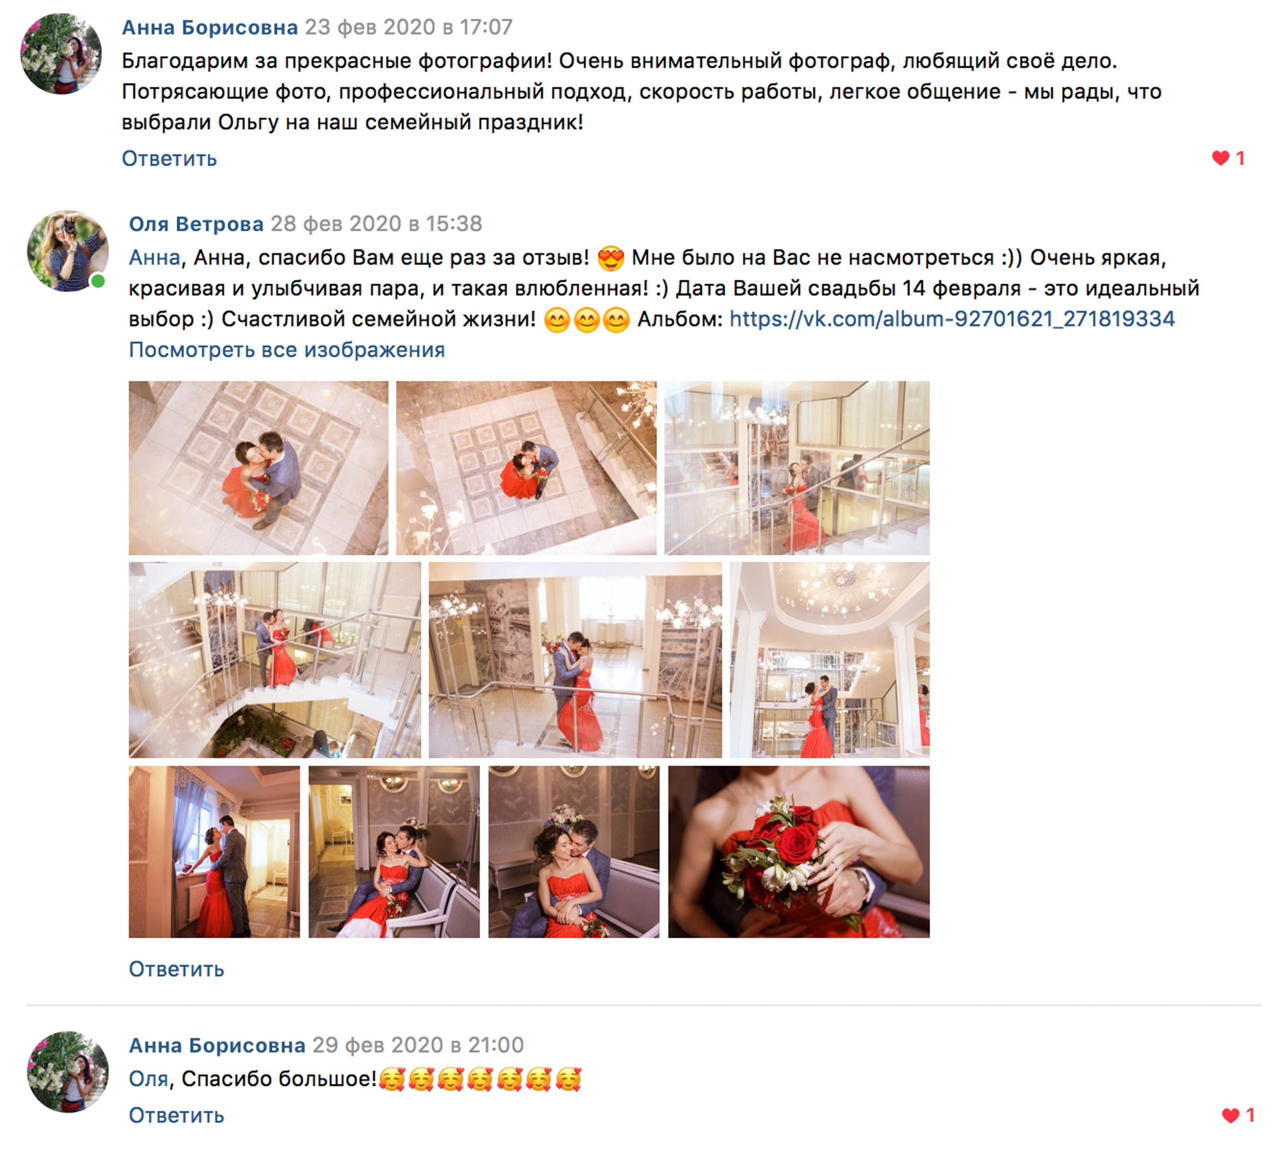Screen dimensions: 1278x1150
Task: Open the photo of the couple under the chandelier ceiling
Action: (x=830, y=660)
